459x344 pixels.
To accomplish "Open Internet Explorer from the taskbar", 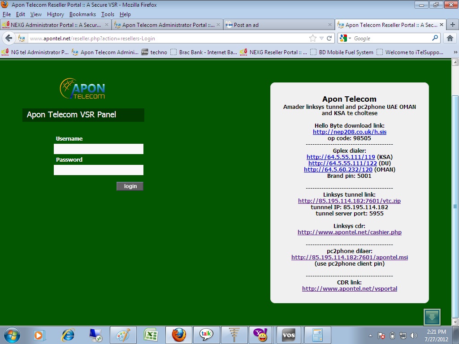I will pyautogui.click(x=68, y=335).
